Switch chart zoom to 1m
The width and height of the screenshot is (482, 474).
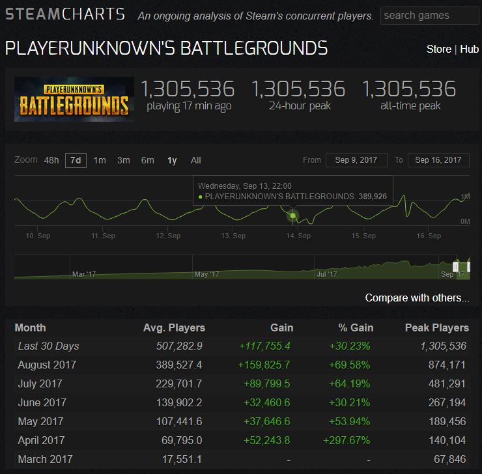(100, 160)
